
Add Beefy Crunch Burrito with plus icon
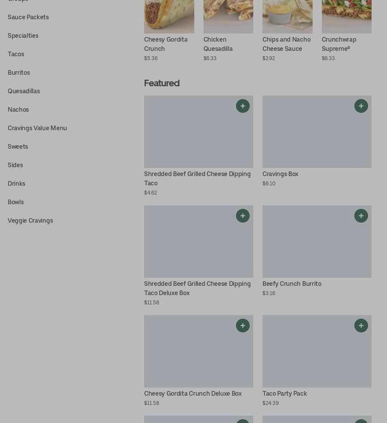pyautogui.click(x=361, y=216)
